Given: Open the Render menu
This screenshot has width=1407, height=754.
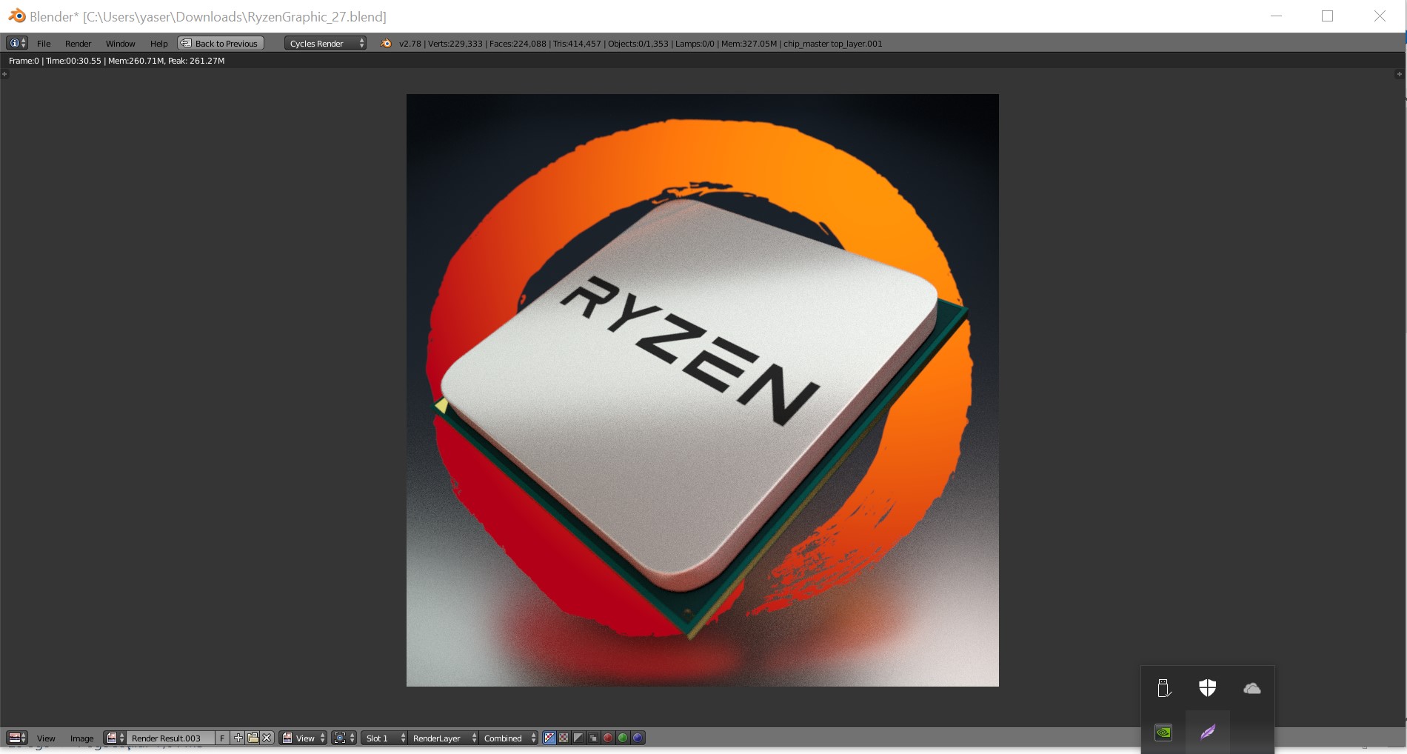Looking at the screenshot, I should tap(78, 44).
